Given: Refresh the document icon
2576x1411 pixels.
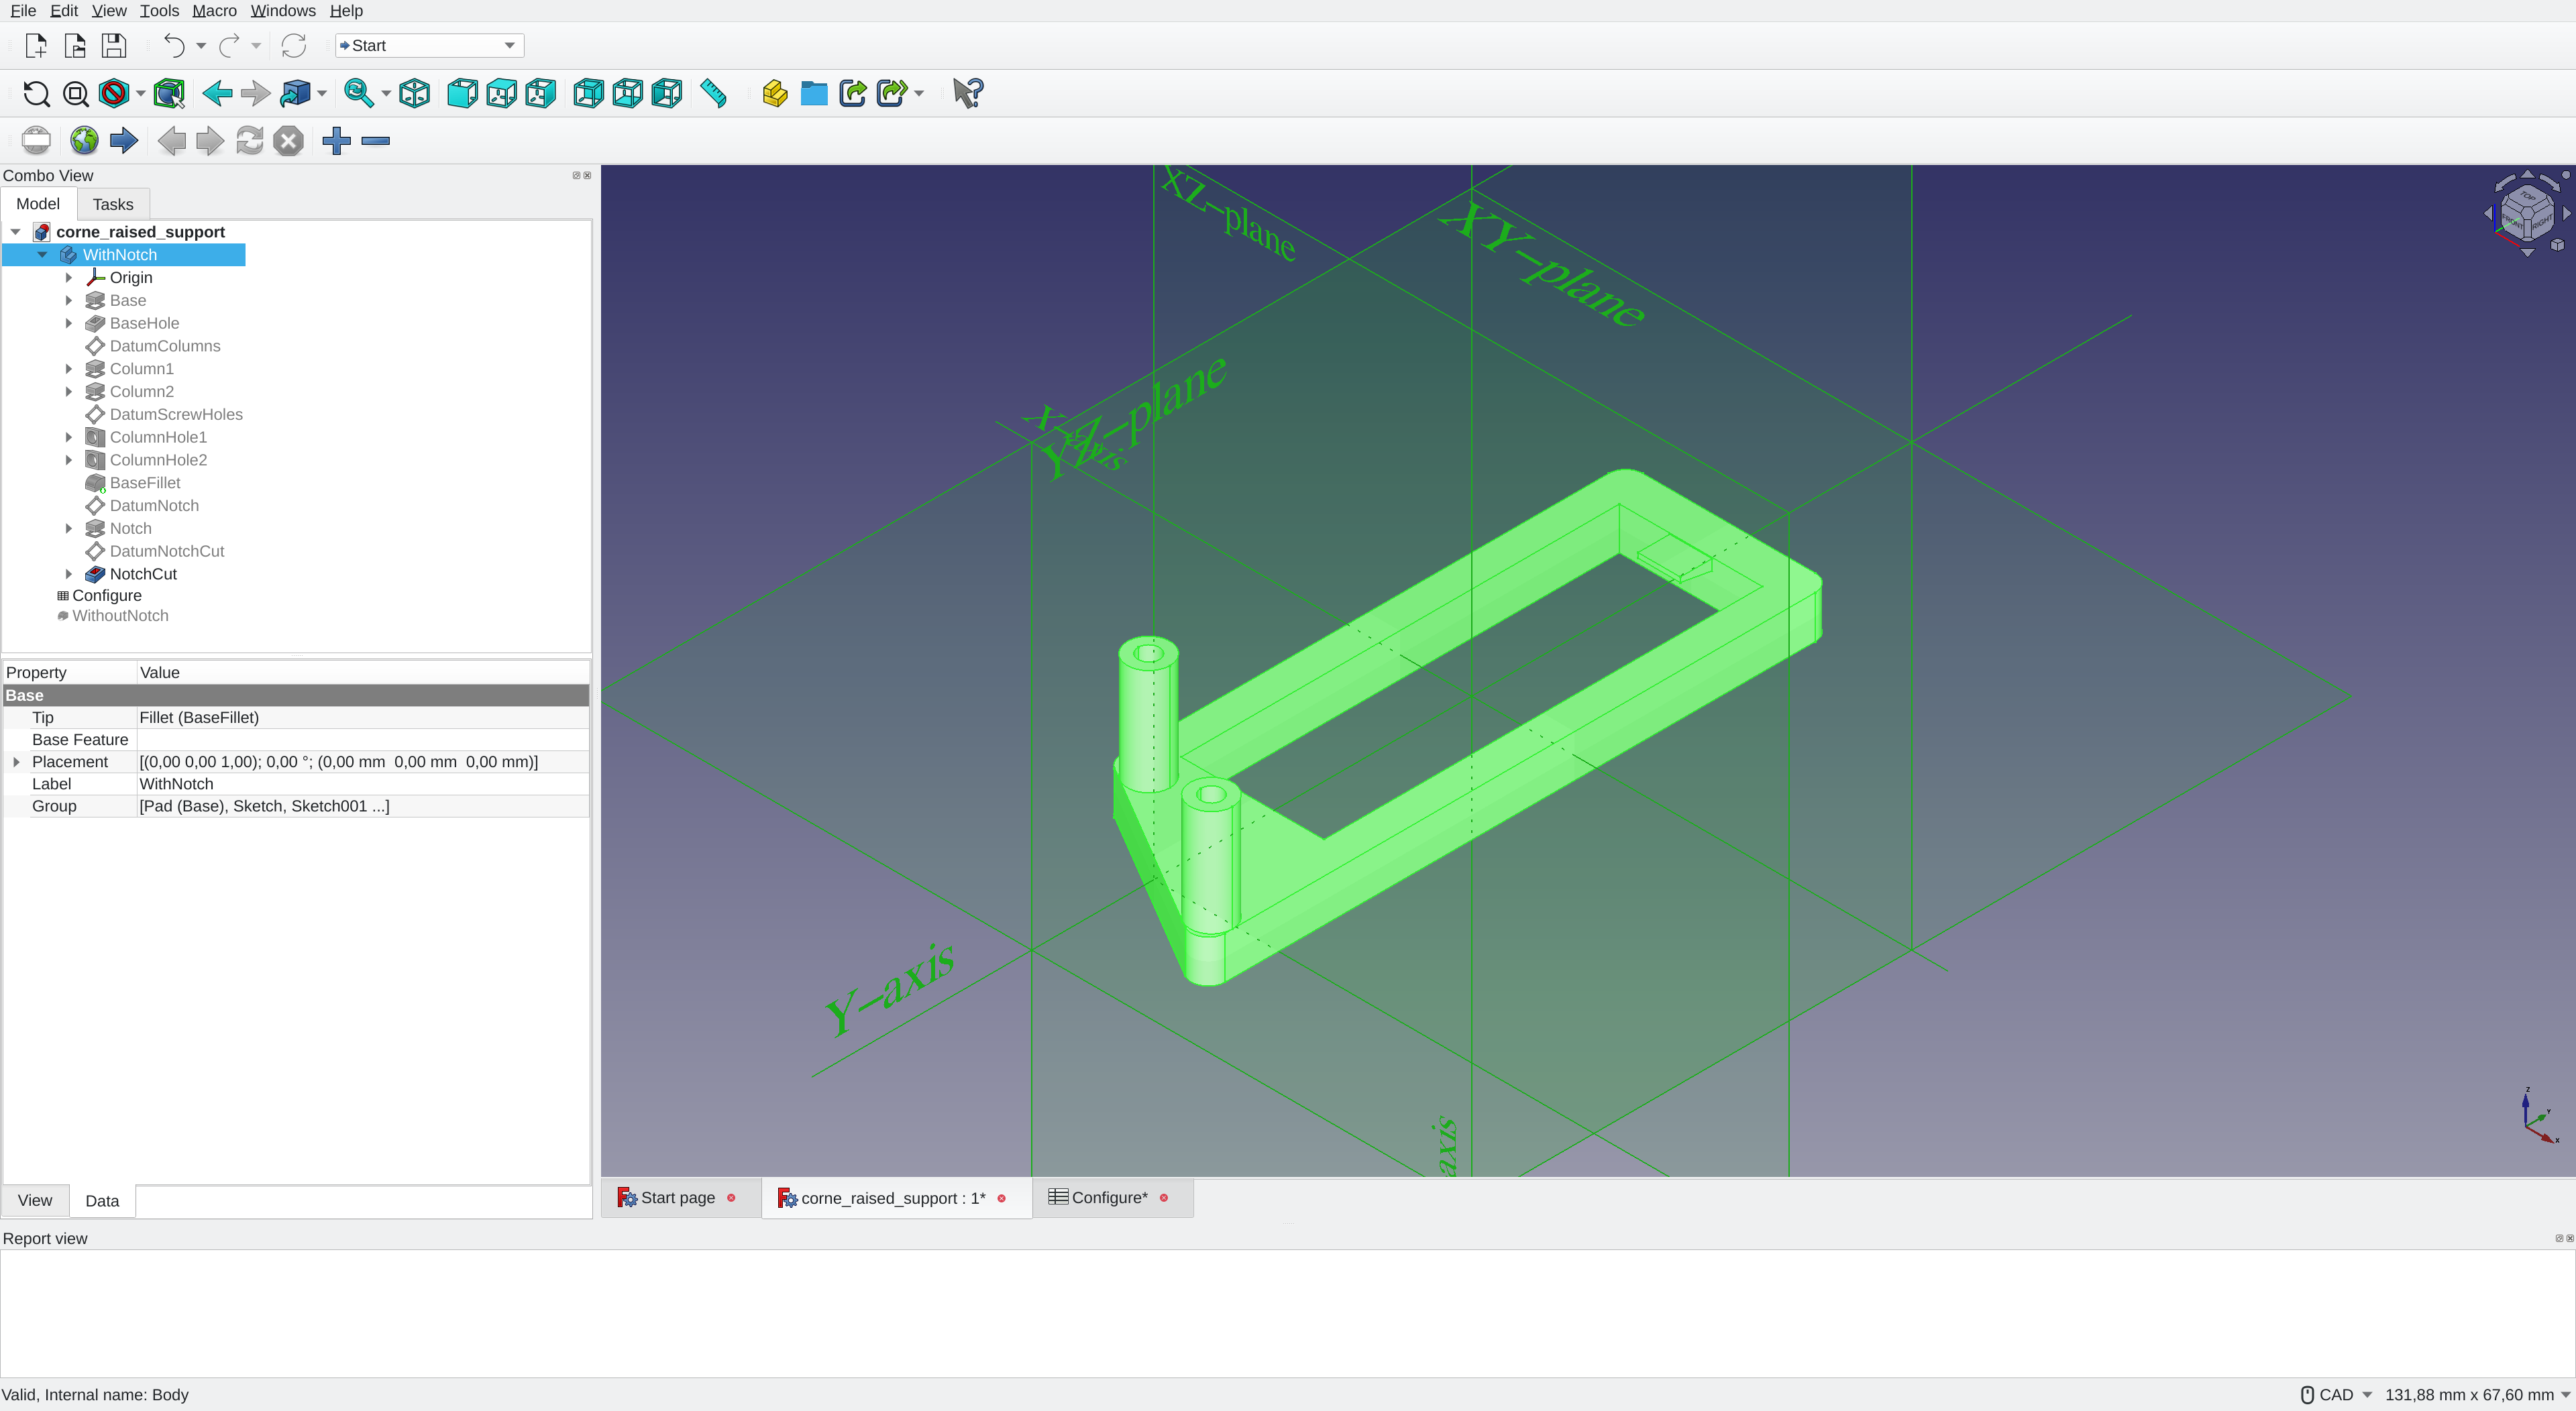Looking at the screenshot, I should coord(294,46).
